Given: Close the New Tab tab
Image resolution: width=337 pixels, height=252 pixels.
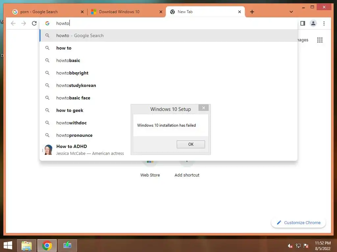Looking at the screenshot, I should [x=240, y=12].
